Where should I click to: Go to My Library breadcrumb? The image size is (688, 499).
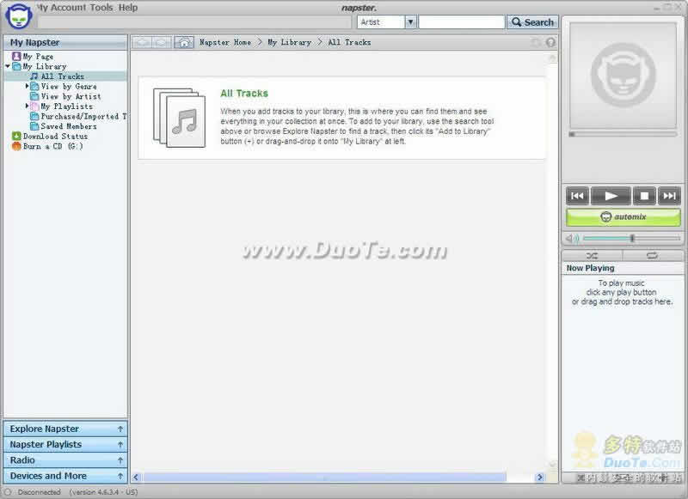click(x=289, y=42)
